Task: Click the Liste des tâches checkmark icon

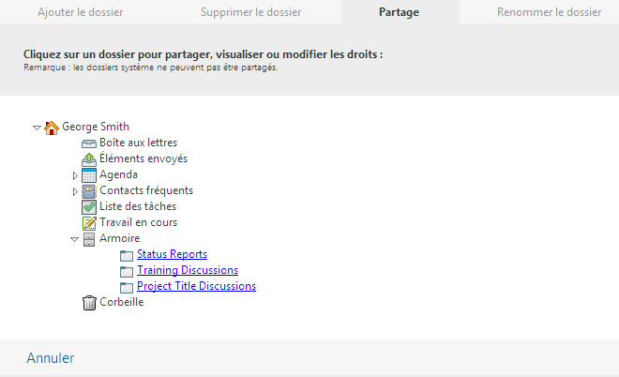Action: (89, 206)
